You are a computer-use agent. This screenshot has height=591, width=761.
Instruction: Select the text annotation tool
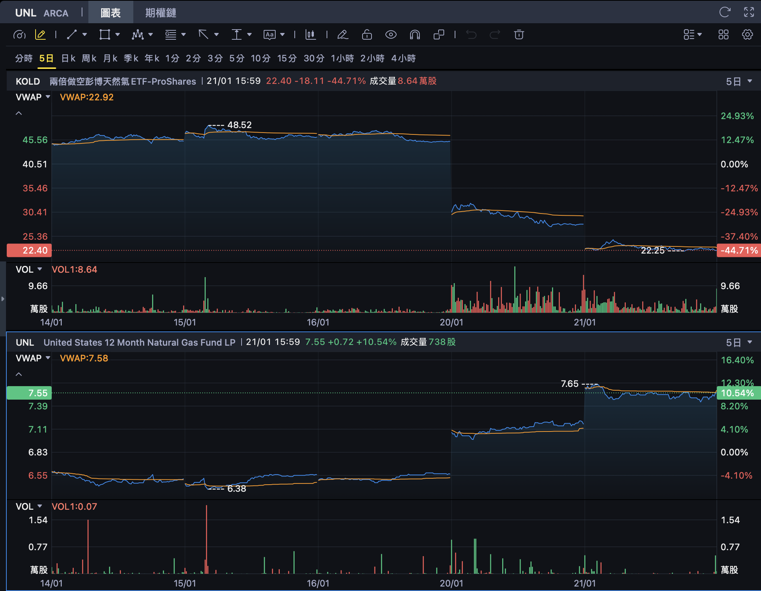pos(270,35)
